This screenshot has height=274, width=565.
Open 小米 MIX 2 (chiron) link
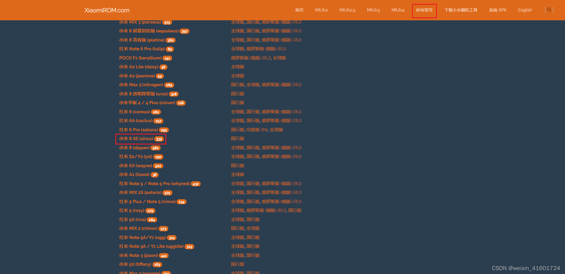click(138, 228)
